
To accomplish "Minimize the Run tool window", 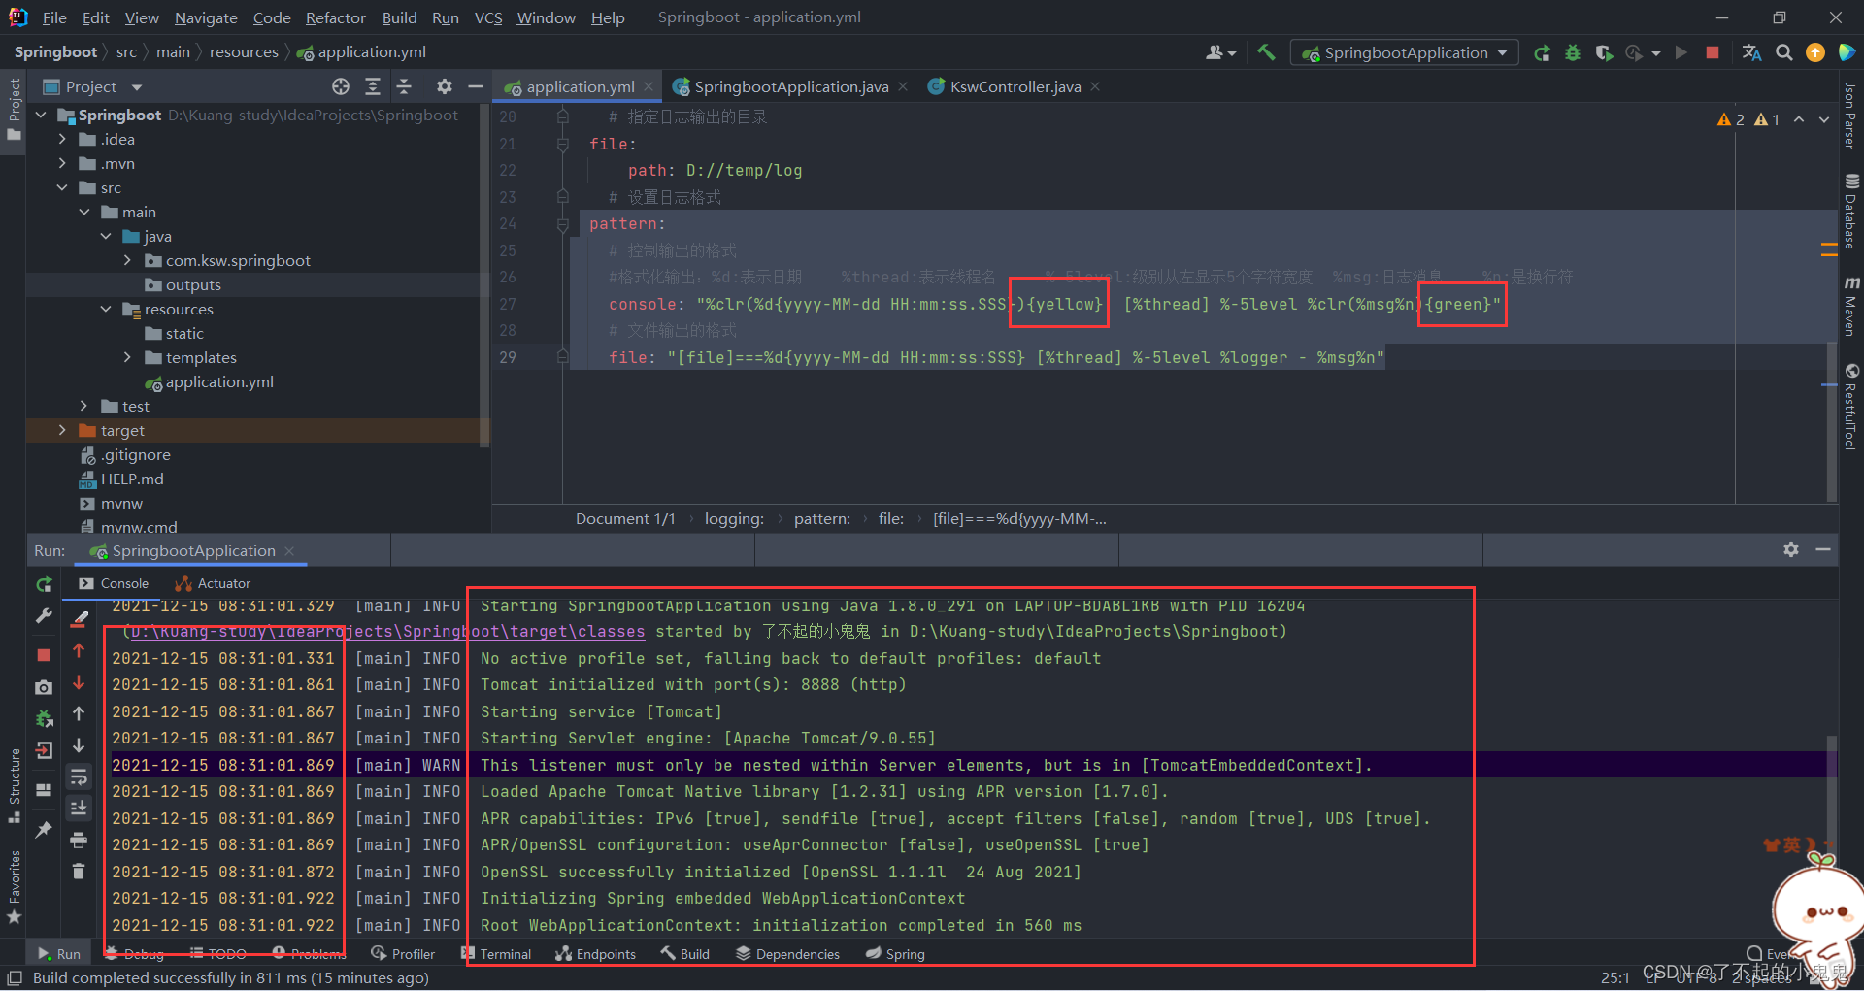I will pyautogui.click(x=1823, y=549).
